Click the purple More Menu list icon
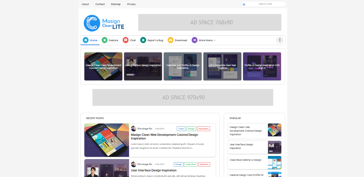 pos(194,40)
